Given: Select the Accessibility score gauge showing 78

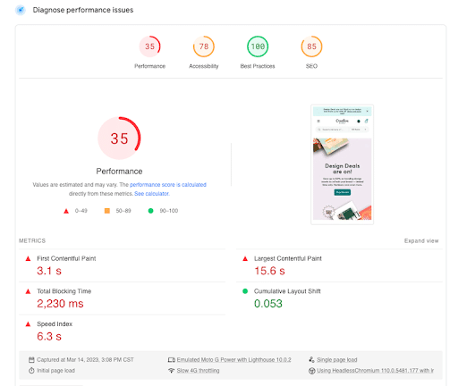Looking at the screenshot, I should [x=204, y=46].
